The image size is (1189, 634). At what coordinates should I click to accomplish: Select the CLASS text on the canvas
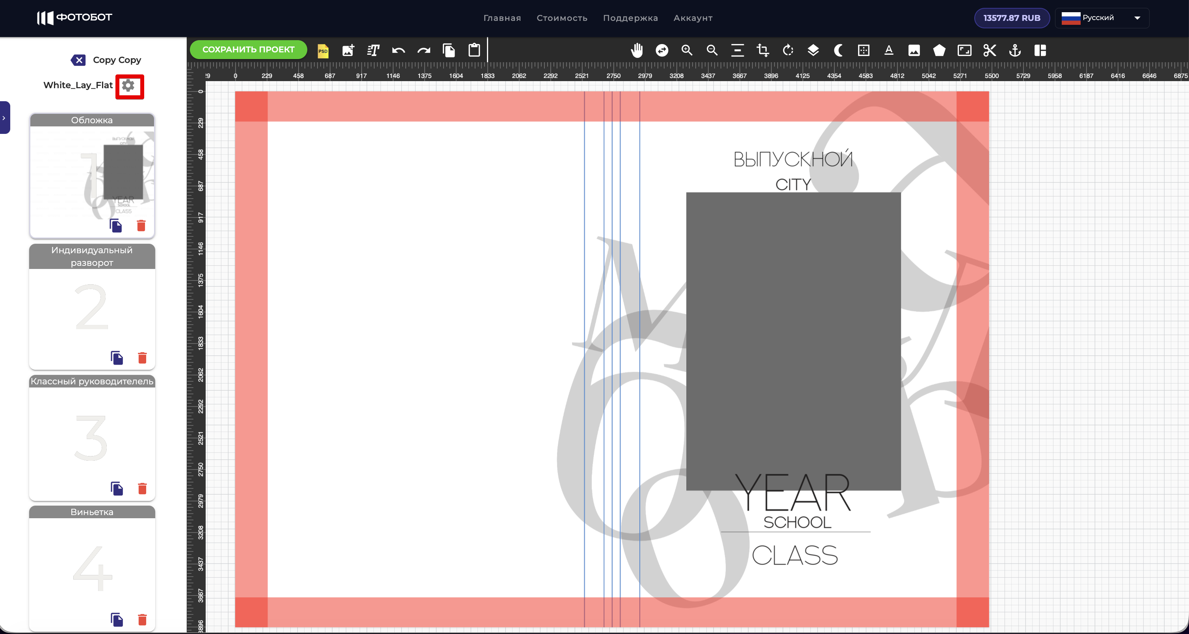pyautogui.click(x=795, y=555)
